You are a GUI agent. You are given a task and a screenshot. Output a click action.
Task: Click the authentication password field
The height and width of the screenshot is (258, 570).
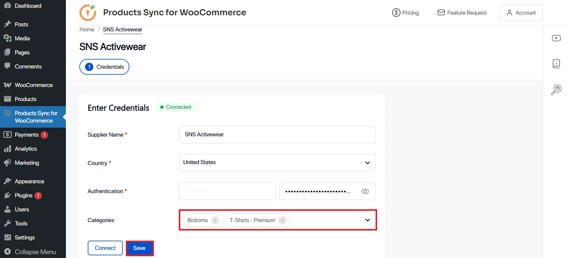[x=327, y=191]
